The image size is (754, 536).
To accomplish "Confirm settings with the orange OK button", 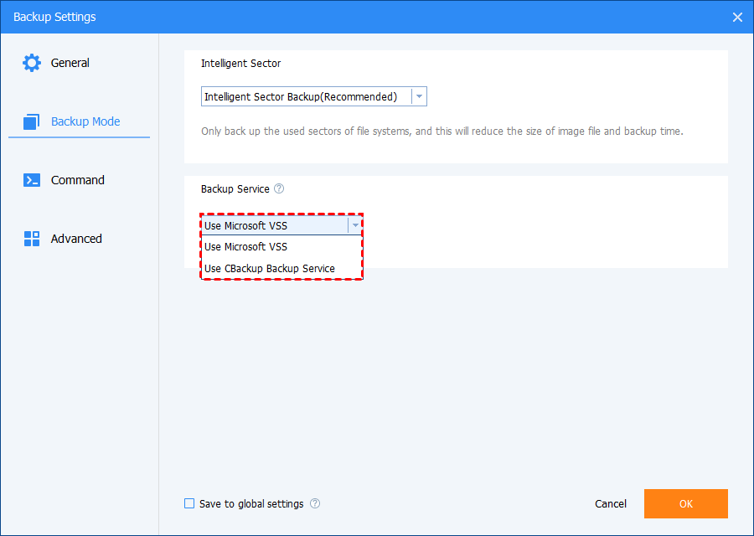I will point(685,504).
